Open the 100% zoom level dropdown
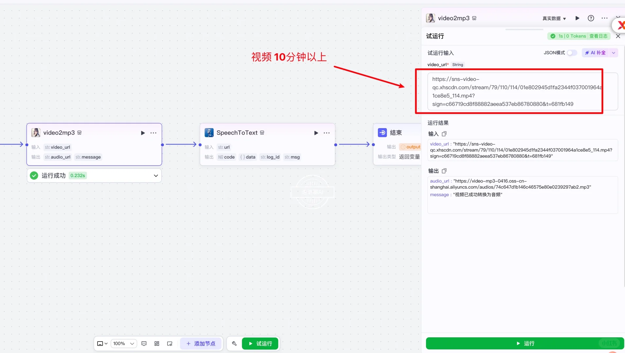This screenshot has width=625, height=353. point(123,344)
